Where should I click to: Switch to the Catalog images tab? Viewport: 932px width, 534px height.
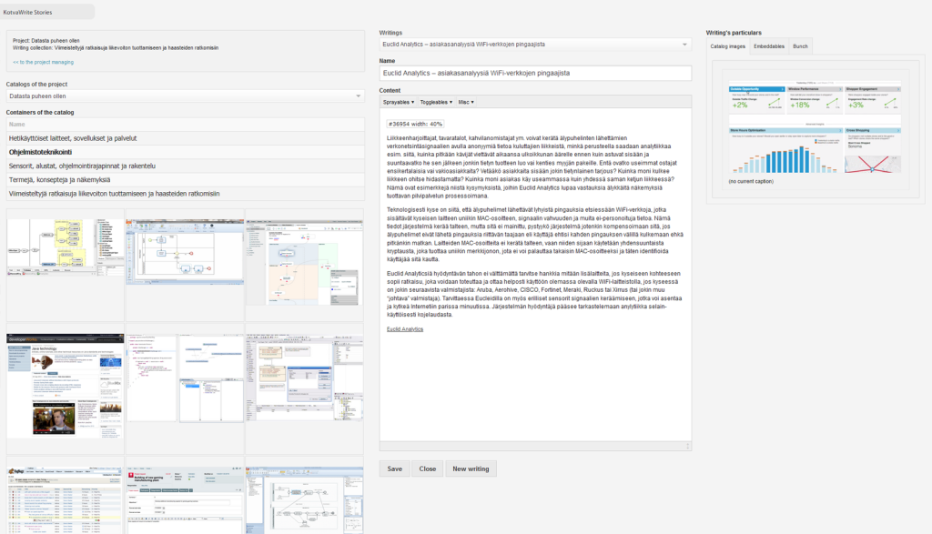(727, 46)
